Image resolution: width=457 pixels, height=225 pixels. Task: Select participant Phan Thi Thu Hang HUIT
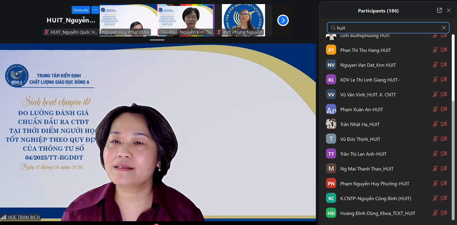tap(387, 50)
